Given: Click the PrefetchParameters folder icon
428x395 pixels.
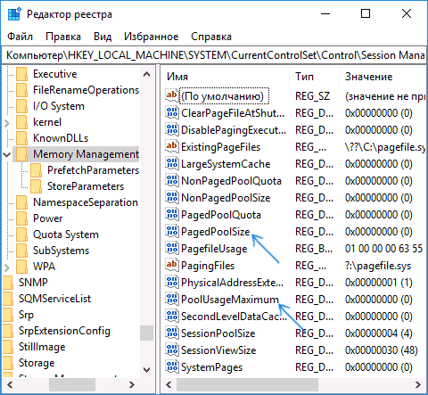Looking at the screenshot, I should [36, 170].
